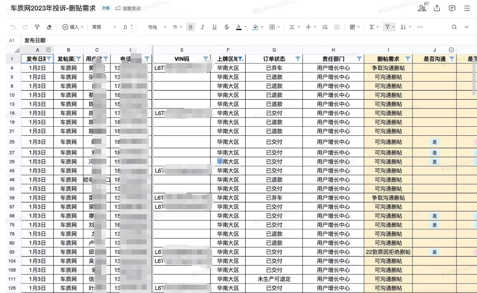Click the search magnifier icon

(454, 27)
